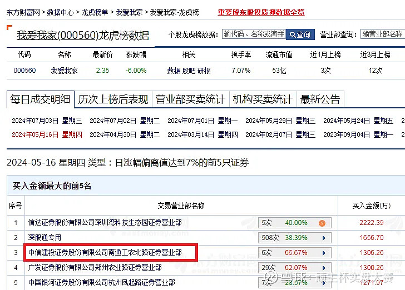Click 买入金额 1656.70 cell
The height and width of the screenshot is (290, 405).
tap(372, 238)
